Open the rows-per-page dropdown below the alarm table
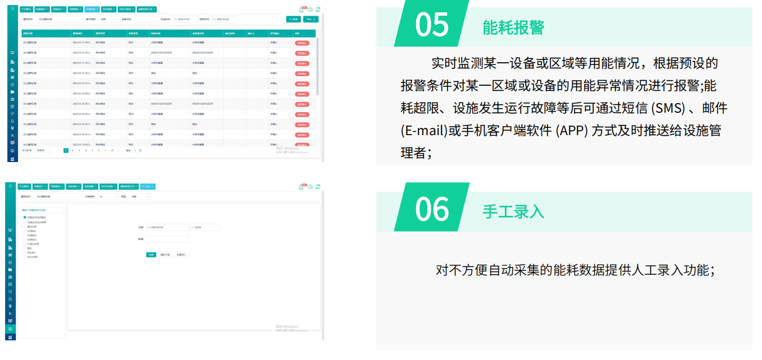762x360 pixels. tap(42, 150)
